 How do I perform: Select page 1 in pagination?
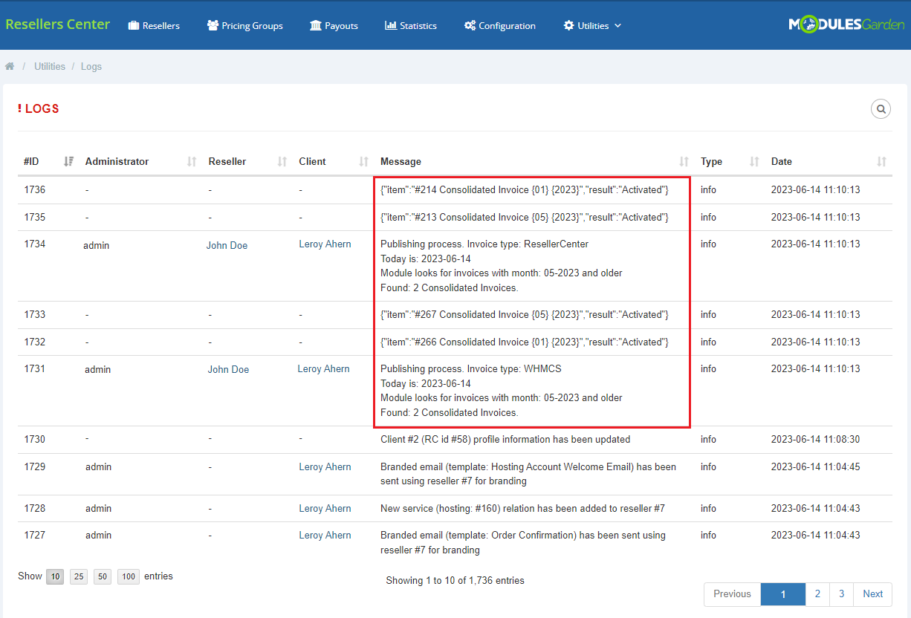783,593
